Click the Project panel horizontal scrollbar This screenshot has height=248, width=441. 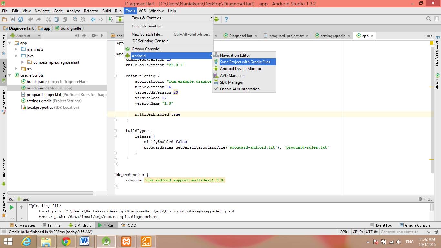click(x=51, y=193)
